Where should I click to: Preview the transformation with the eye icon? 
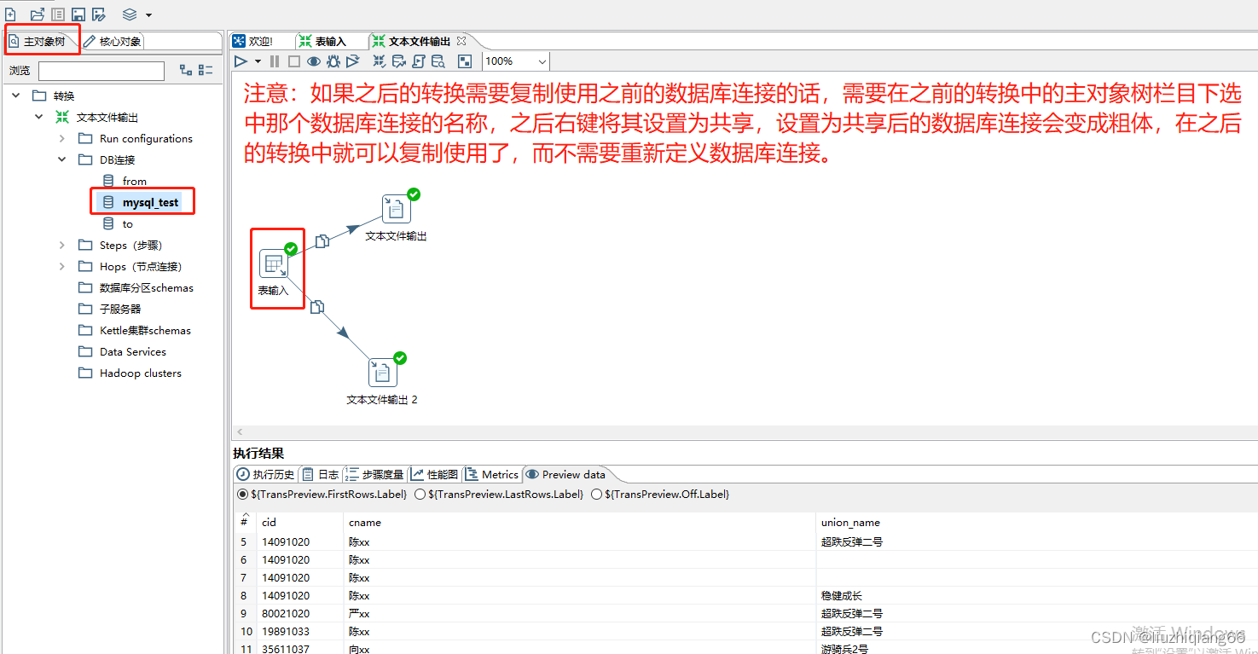coord(314,61)
